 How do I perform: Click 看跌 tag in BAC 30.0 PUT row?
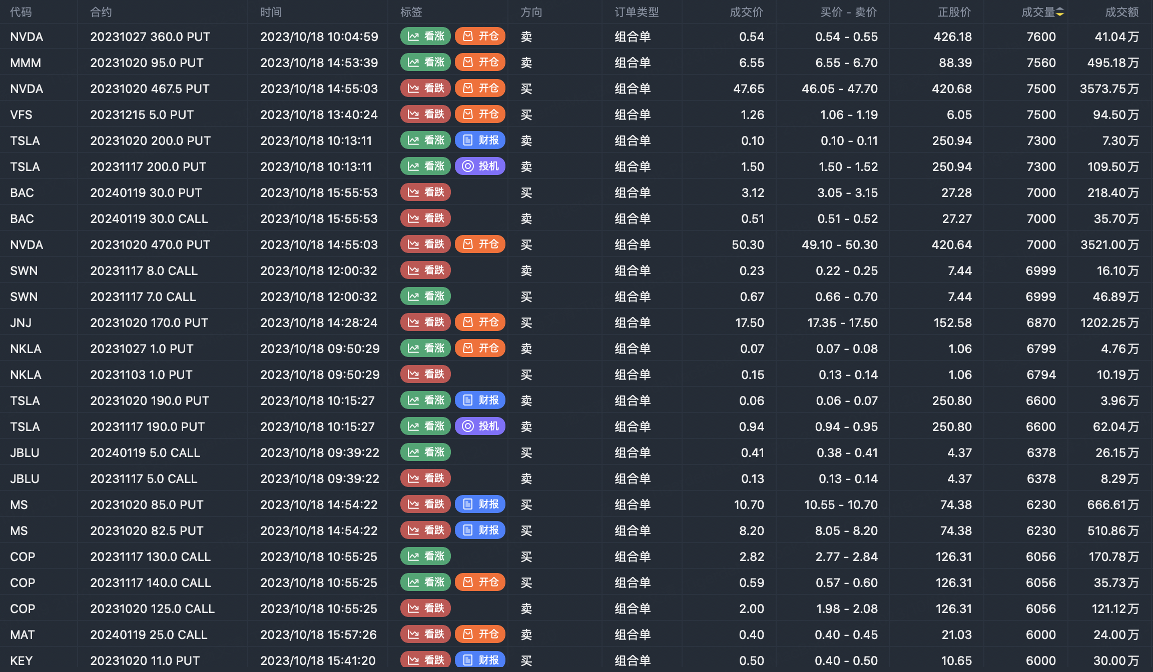[x=426, y=192]
